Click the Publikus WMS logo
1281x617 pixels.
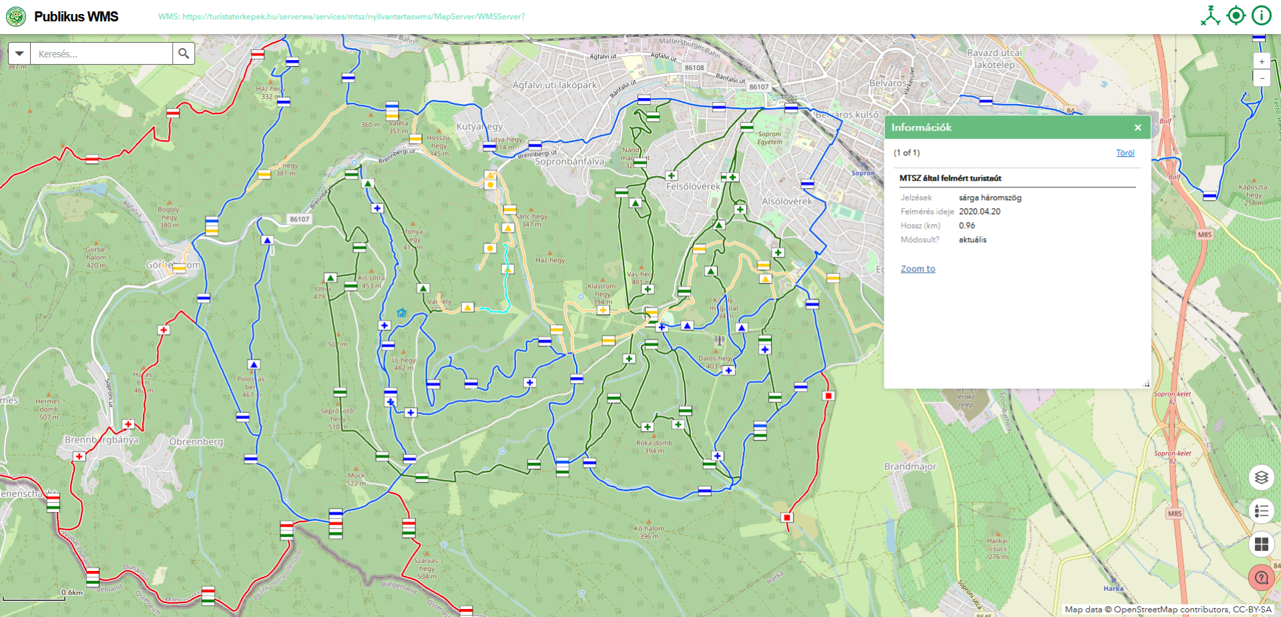(16, 17)
